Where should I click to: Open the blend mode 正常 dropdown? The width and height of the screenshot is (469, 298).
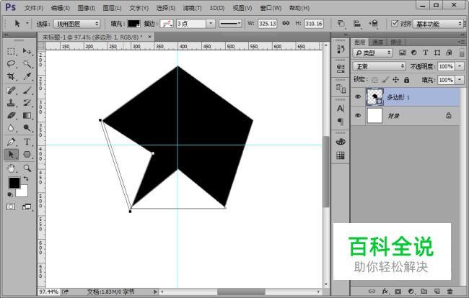coord(380,66)
